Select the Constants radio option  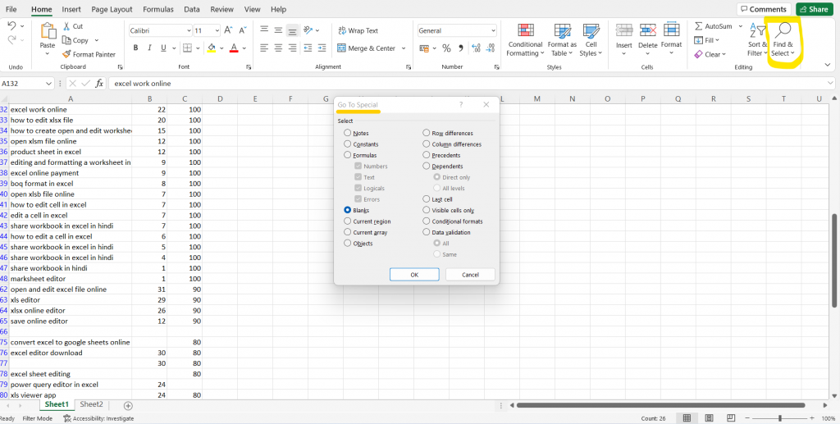(x=348, y=144)
